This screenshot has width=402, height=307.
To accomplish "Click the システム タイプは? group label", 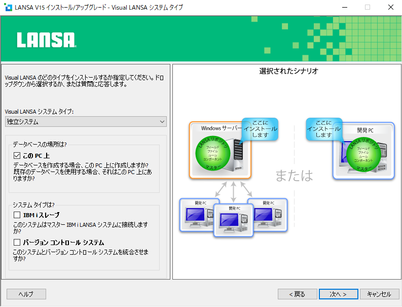I will [x=33, y=205].
